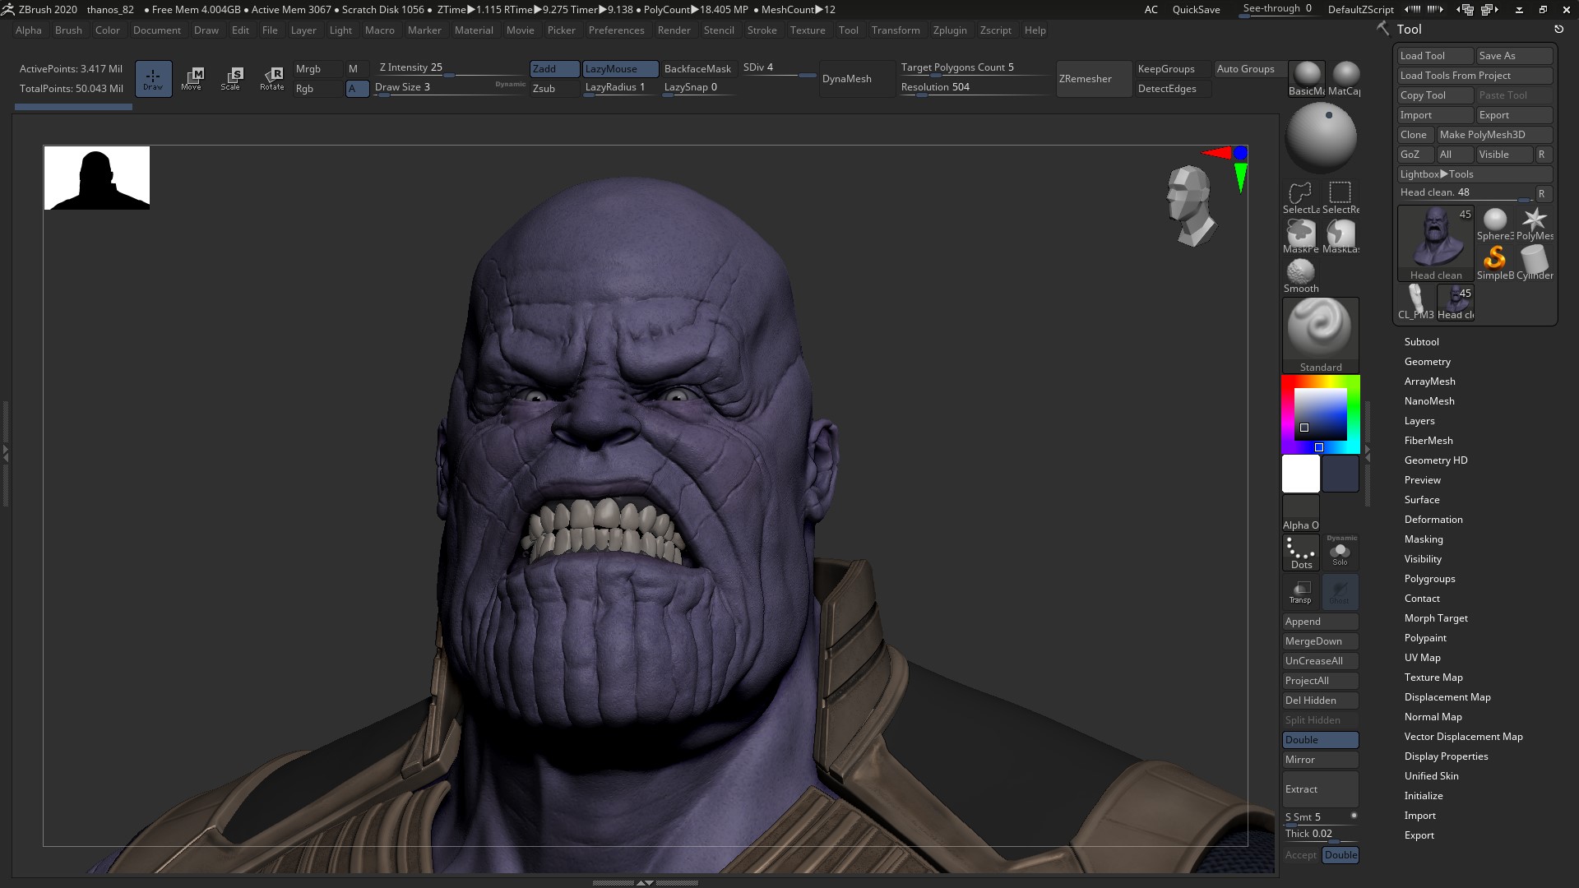The height and width of the screenshot is (888, 1579).
Task: Open the Transform menu
Action: [x=896, y=30]
